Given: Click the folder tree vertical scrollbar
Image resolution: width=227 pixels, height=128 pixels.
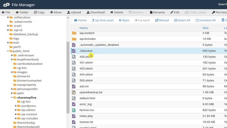Looking at the screenshot, I should [x=68, y=78].
